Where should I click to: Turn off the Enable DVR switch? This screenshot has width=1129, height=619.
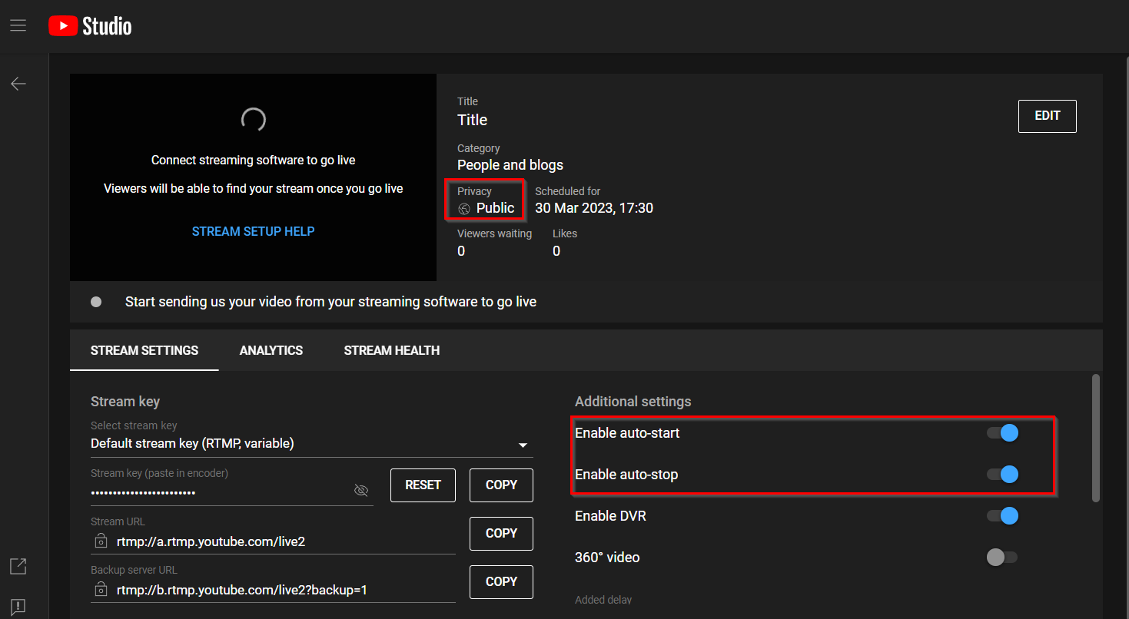[x=1001, y=515]
